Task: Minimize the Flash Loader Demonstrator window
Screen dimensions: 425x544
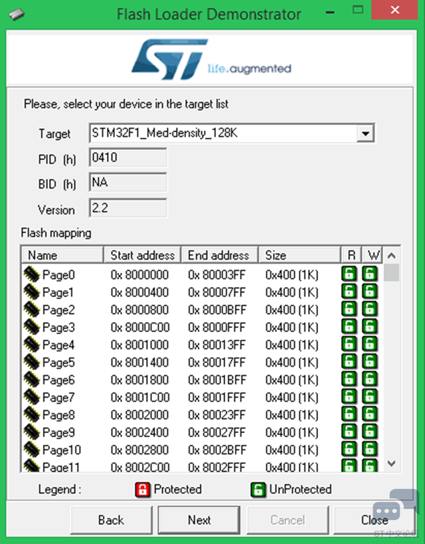Action: [330, 13]
